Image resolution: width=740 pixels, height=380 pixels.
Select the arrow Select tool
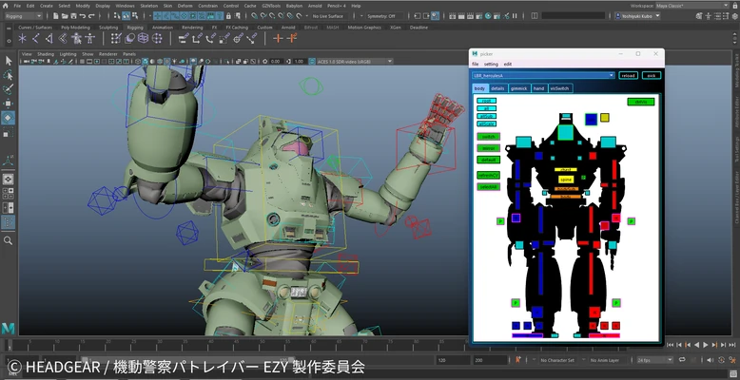pos(8,61)
